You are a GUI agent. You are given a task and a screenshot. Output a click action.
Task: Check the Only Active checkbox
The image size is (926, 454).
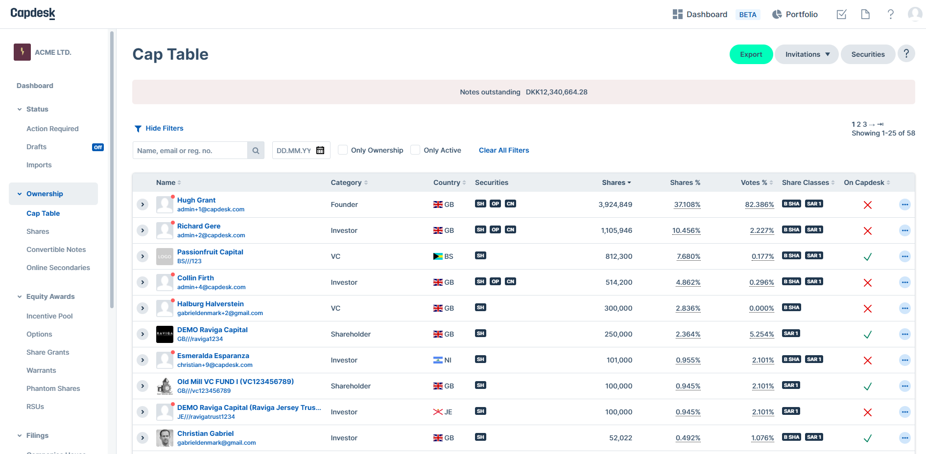tap(416, 150)
